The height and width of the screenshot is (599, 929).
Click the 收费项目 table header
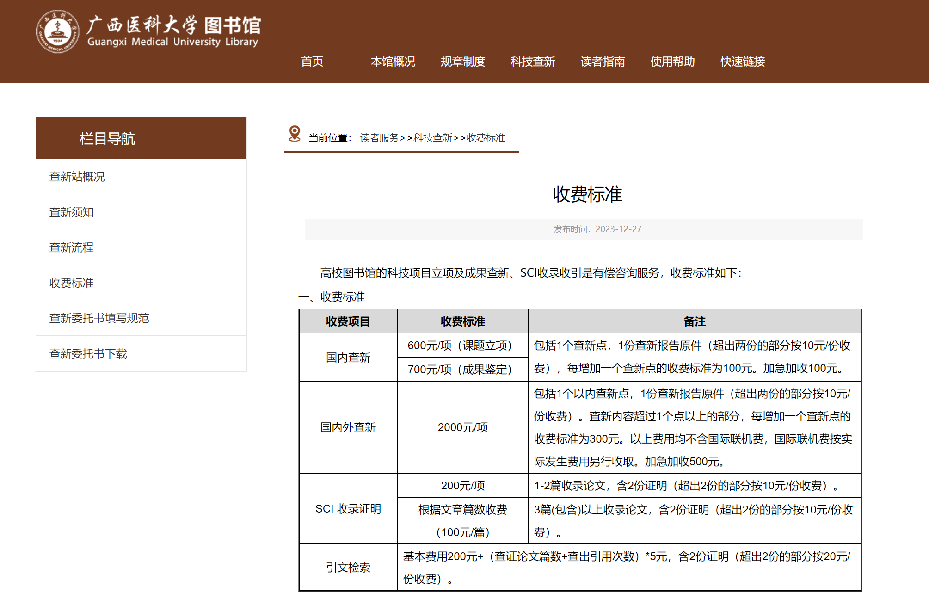(x=348, y=321)
